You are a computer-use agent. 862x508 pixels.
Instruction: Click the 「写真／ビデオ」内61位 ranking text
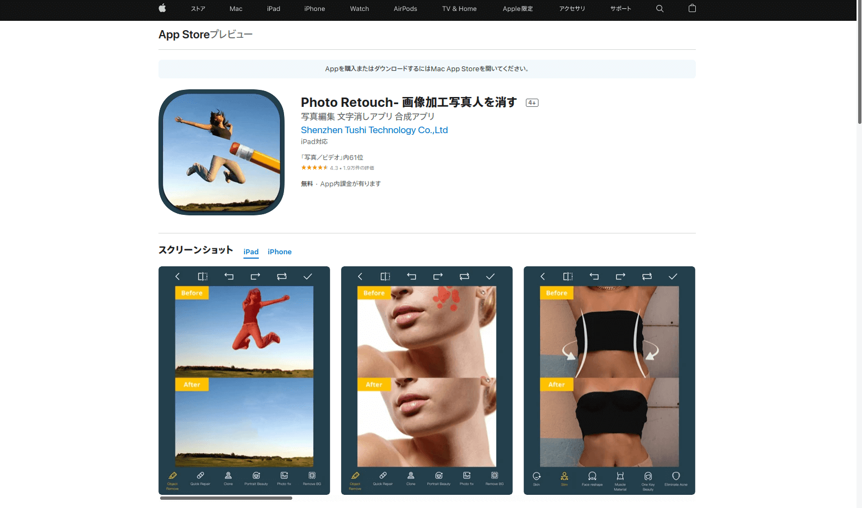tap(332, 157)
